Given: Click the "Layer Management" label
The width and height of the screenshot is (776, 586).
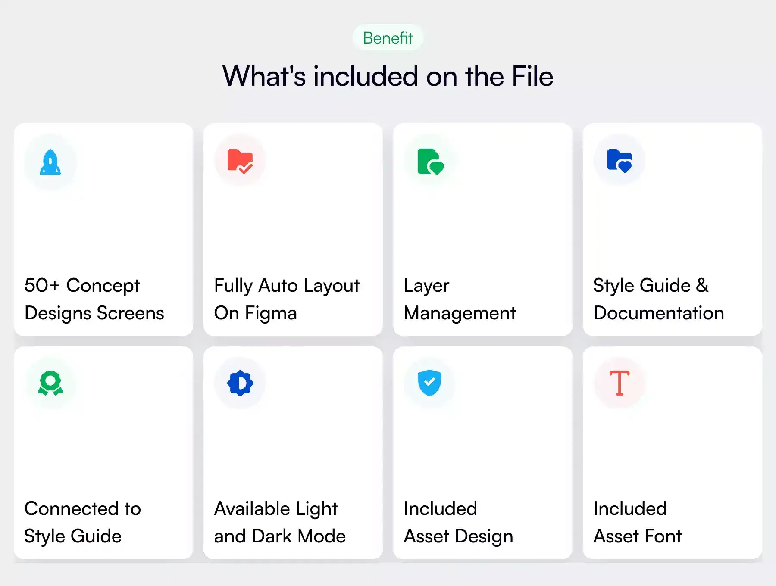Looking at the screenshot, I should coord(460,299).
